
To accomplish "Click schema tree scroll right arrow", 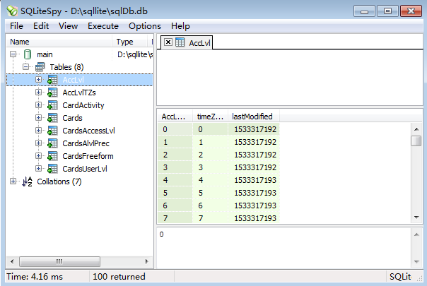I will pos(146,261).
